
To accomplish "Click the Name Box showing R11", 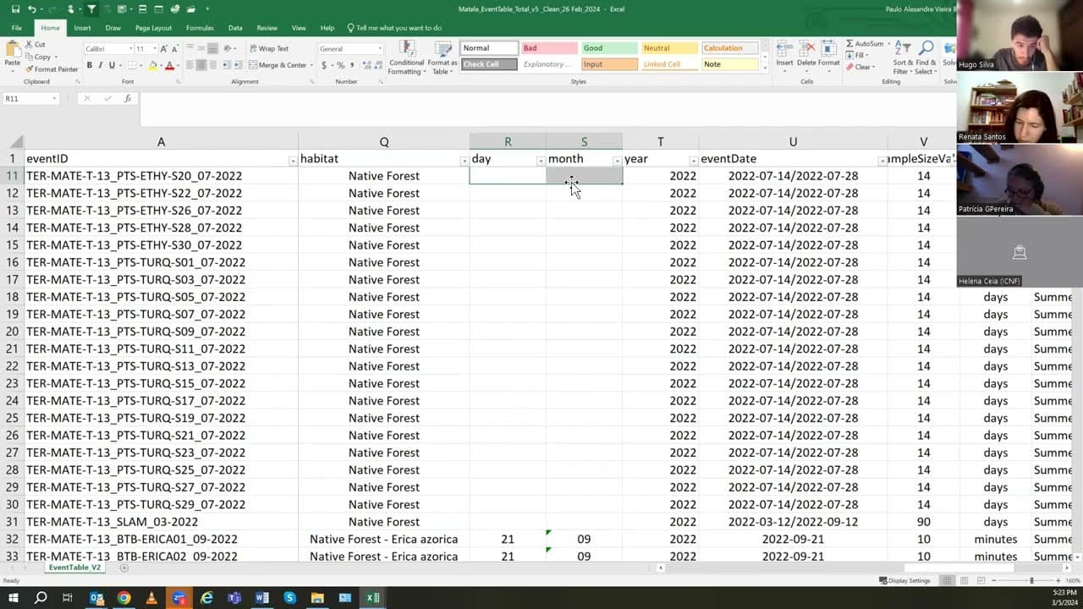I will click(30, 99).
